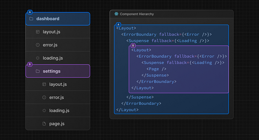Click the dashboard folder icon
This screenshot has width=259, height=140.
point(31,19)
